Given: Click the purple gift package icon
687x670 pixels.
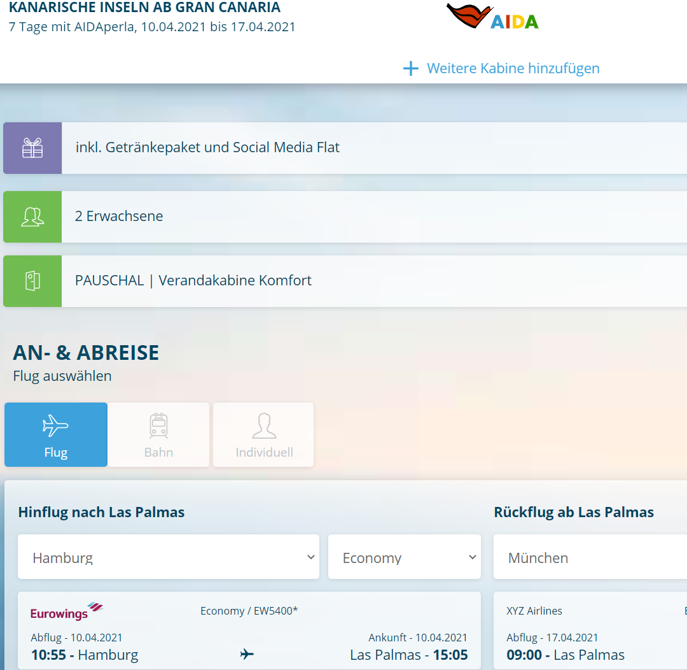Looking at the screenshot, I should [x=32, y=148].
